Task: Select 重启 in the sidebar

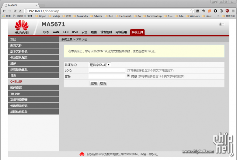Action: (33, 39)
